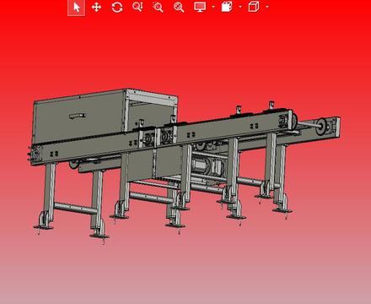Expand the view cube orientation dropdown arrow
This screenshot has height=304, width=371.
[267, 7]
